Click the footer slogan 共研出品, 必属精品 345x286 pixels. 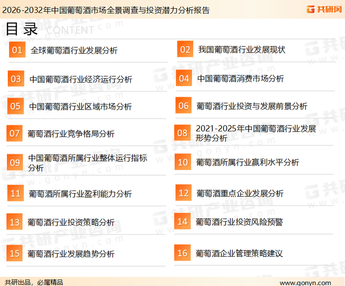click(34, 282)
